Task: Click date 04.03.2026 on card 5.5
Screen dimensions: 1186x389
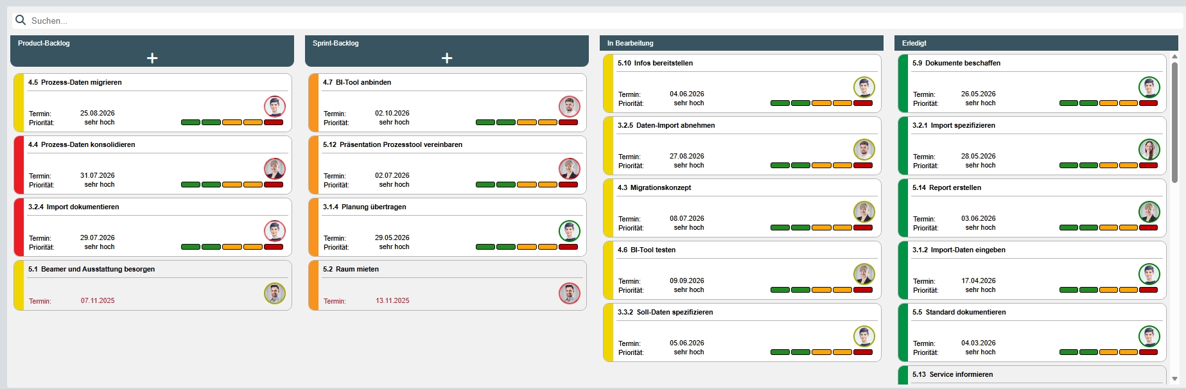Action: [x=979, y=343]
